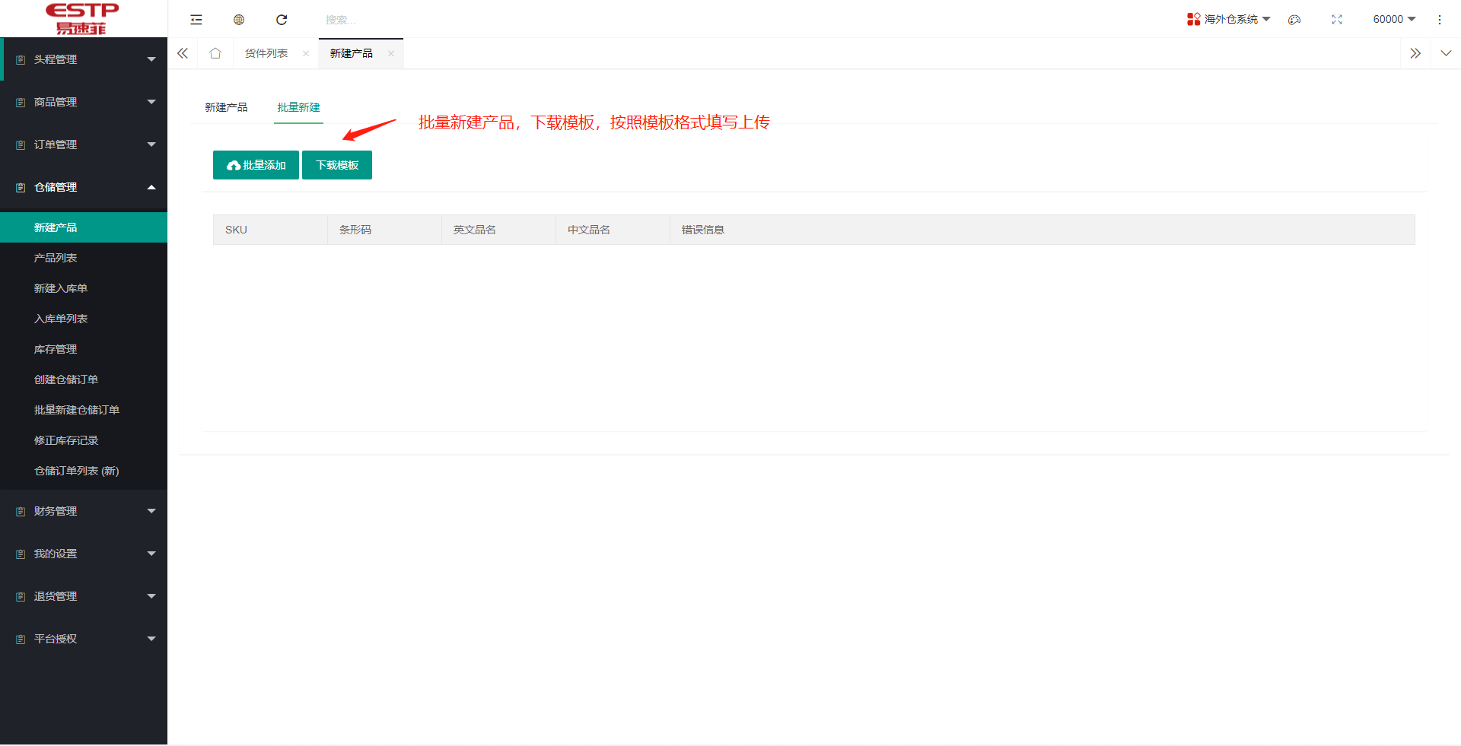Click the 商品管理 menu icon

21,102
